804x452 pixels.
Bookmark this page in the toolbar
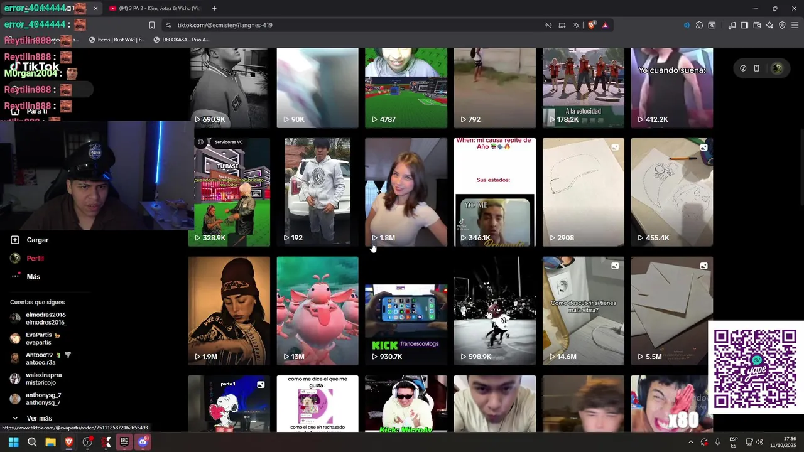[152, 25]
